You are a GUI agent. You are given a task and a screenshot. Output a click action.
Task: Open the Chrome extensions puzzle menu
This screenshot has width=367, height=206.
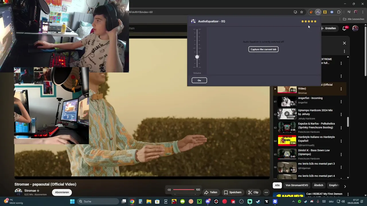coord(339,12)
